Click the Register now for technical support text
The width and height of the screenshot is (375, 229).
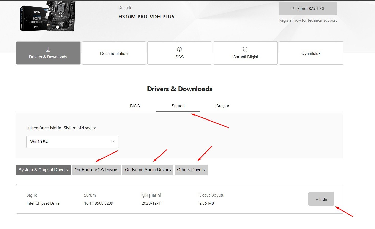click(308, 20)
